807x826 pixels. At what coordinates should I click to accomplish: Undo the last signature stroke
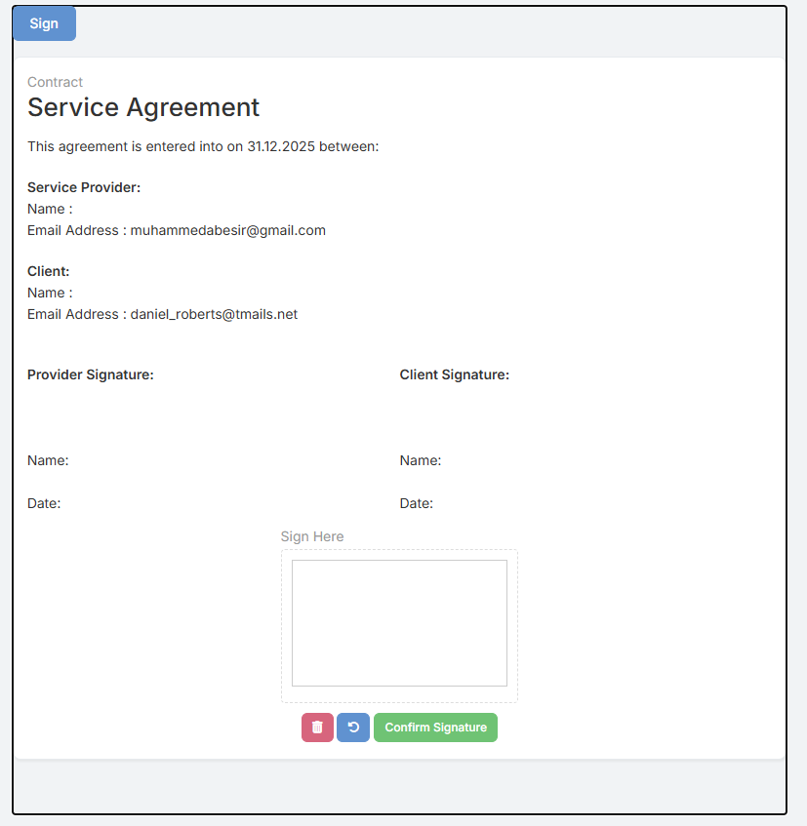(x=353, y=728)
